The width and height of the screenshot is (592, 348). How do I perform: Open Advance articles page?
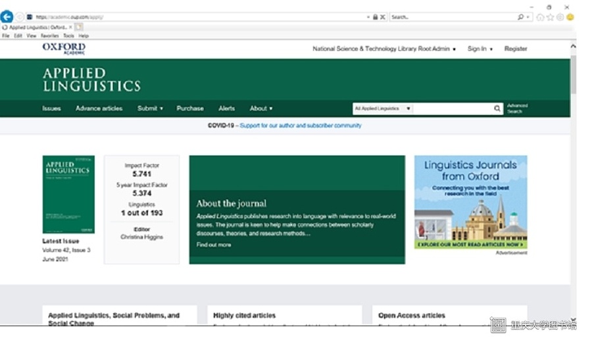[x=99, y=109]
